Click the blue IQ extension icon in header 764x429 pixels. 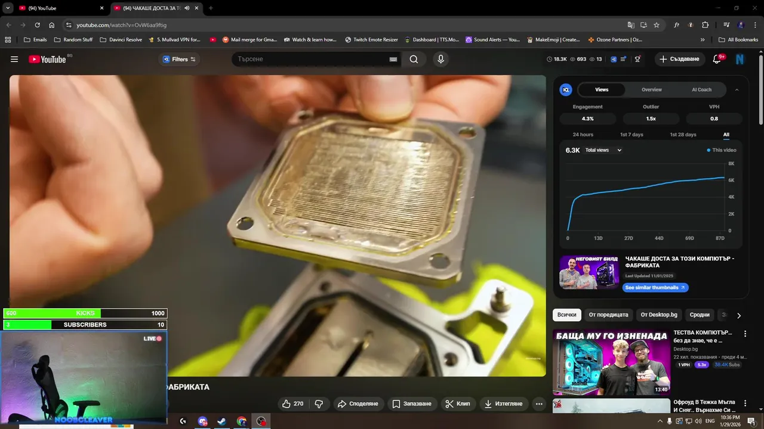[x=613, y=59]
